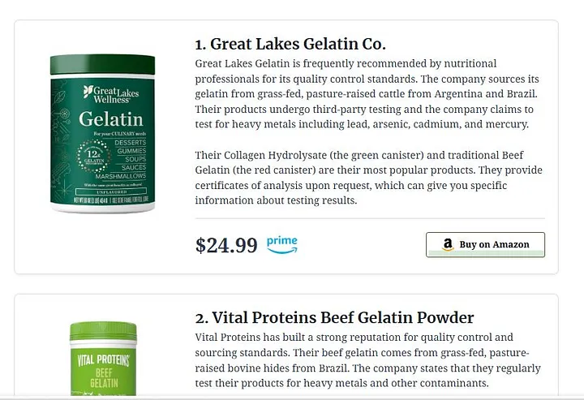Click the Great Lakes Wellness leaf logo on canister
Image resolution: width=584 pixels, height=400 pixels.
pos(88,91)
